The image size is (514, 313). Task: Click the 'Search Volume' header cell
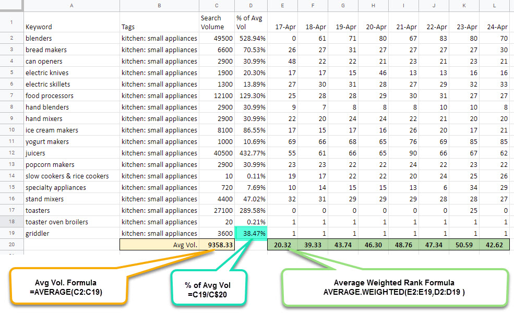[216, 22]
